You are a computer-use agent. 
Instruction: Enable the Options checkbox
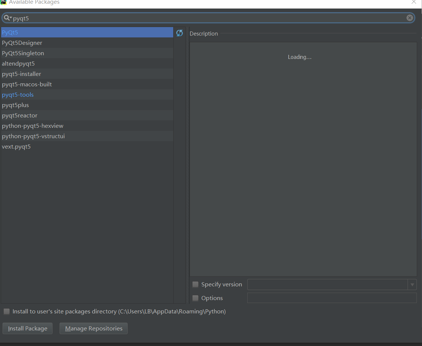click(195, 298)
